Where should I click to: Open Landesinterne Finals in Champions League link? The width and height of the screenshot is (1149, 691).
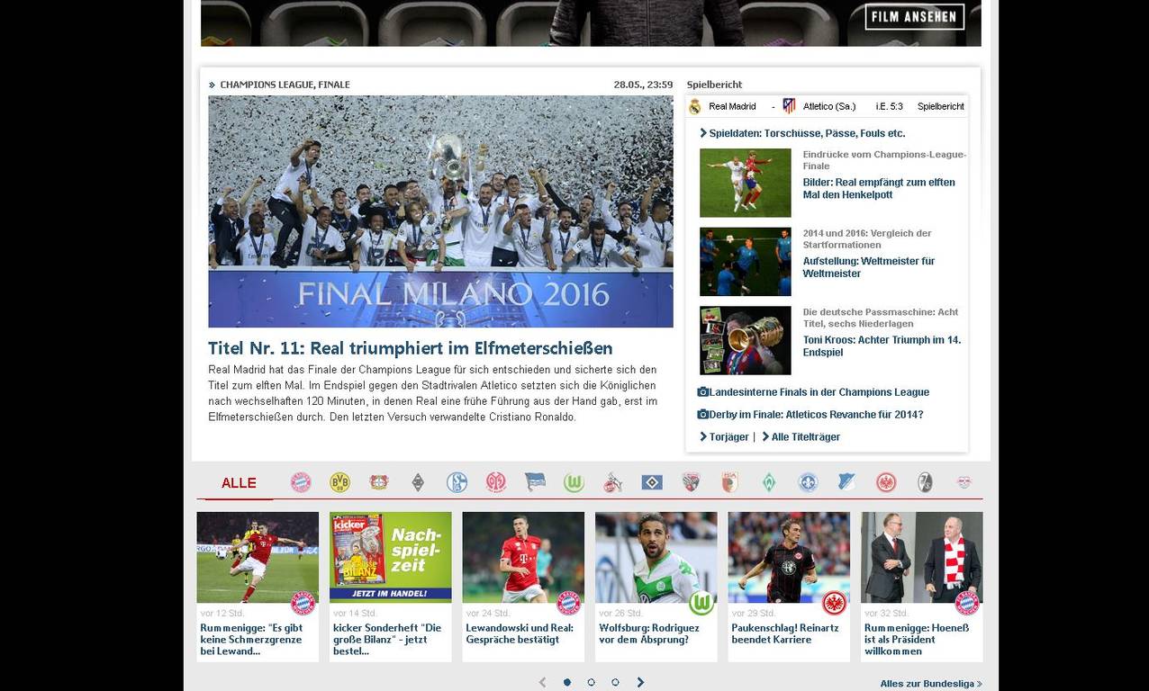click(819, 392)
